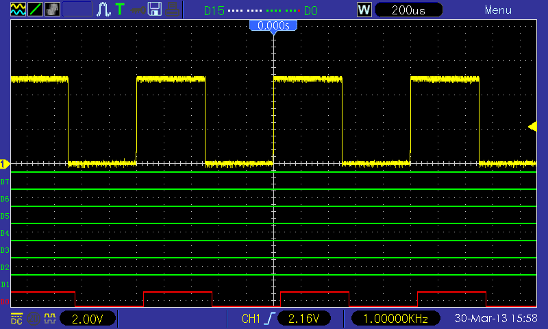Open the Menu in the top right
This screenshot has width=548, height=329.
(x=498, y=10)
